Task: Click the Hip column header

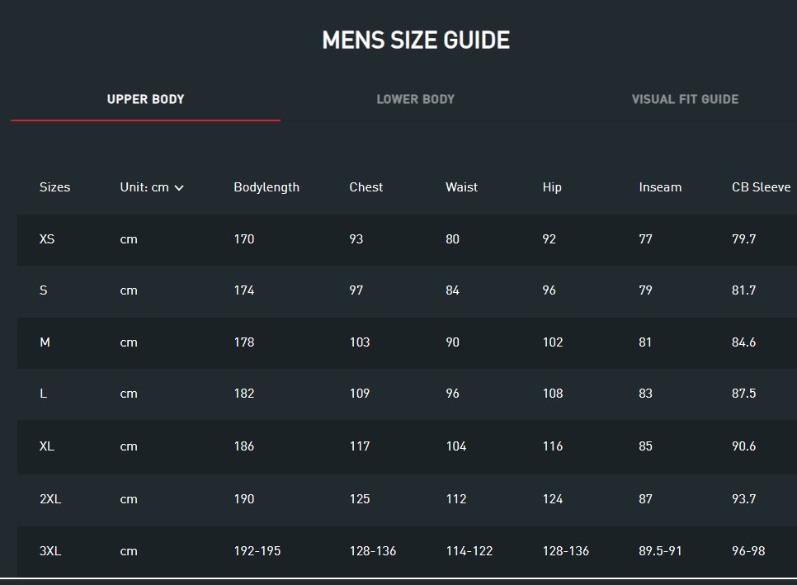Action: click(552, 187)
